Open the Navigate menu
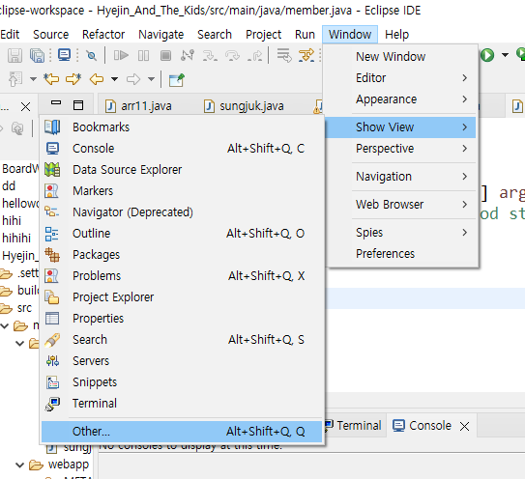The width and height of the screenshot is (525, 479). tap(161, 35)
